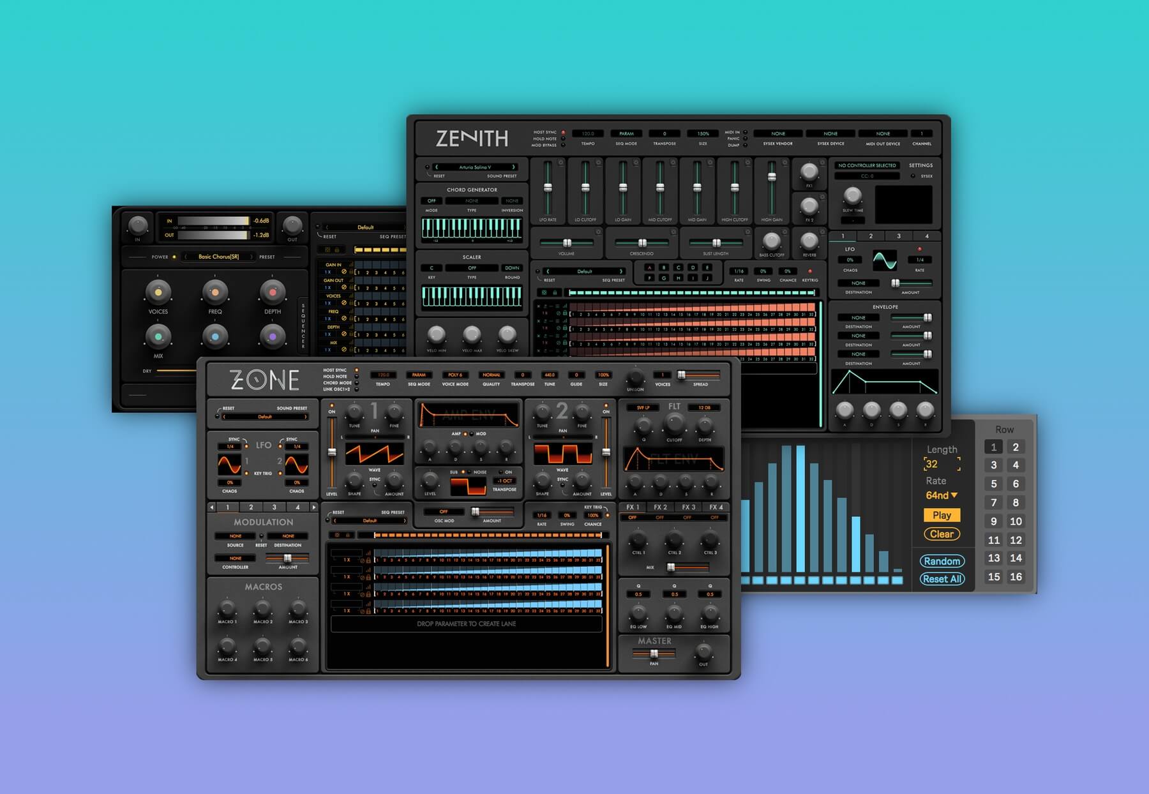Click Zone's LFO 1 sine wave display
1149x794 pixels.
pos(230,464)
